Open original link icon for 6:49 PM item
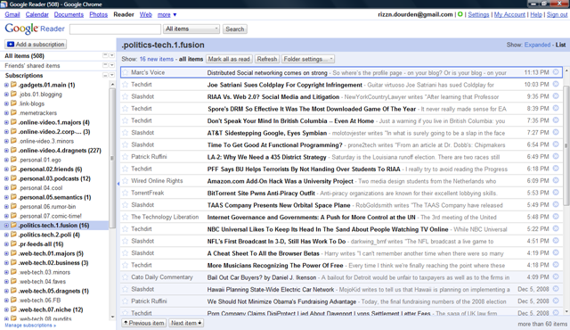This screenshot has width=570, height=330. pos(556,156)
